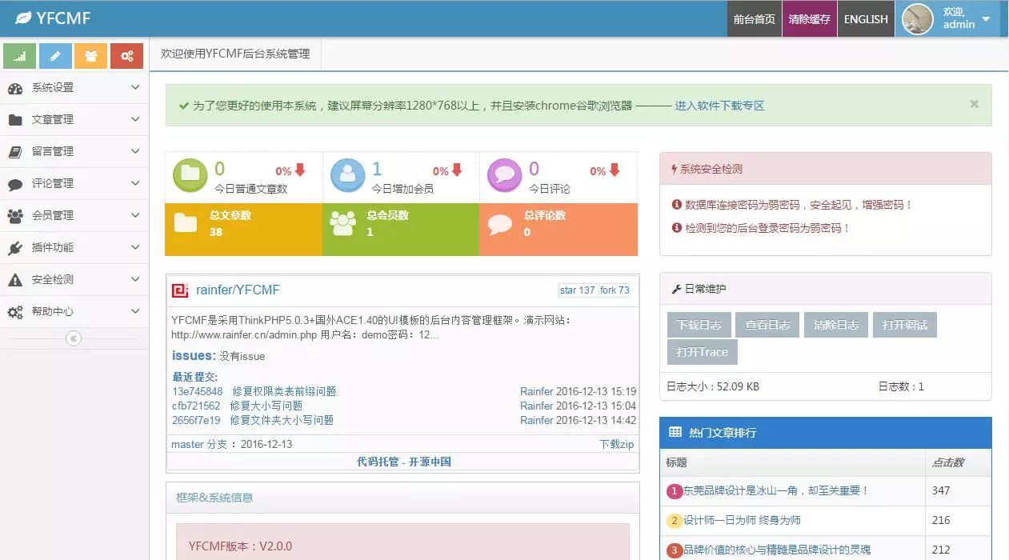
Task: Click the 查看日志 button
Action: 767,325
